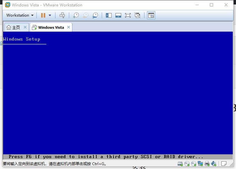
Task: Click the network adapter status icon
Action: [200, 164]
